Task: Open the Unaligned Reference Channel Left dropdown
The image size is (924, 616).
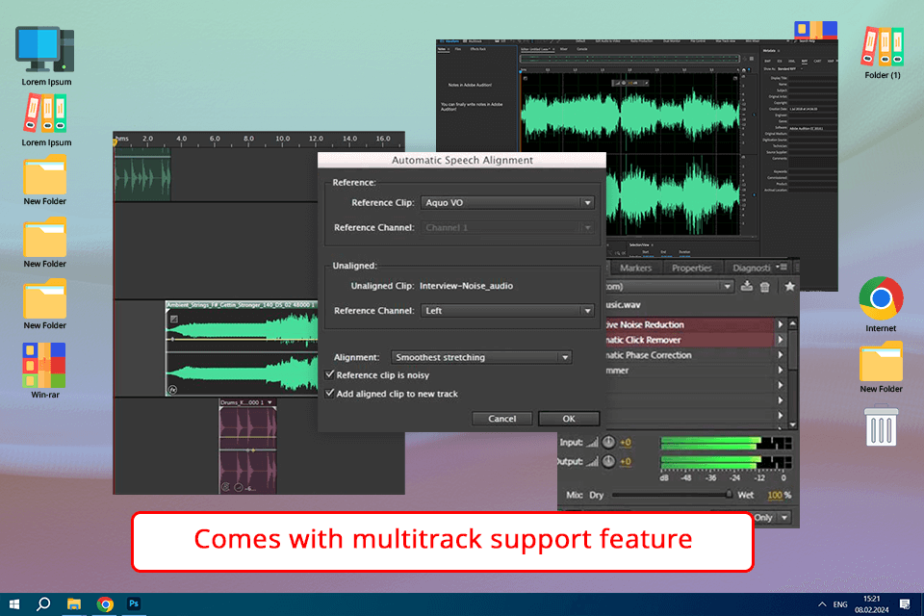Action: (507, 311)
